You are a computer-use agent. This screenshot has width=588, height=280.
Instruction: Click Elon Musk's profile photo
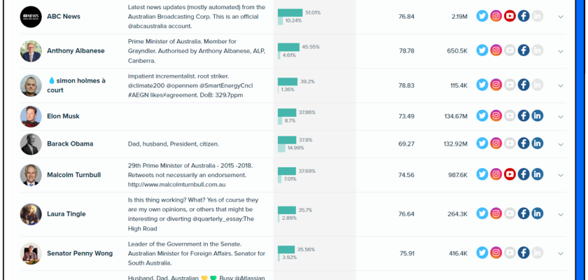point(31,116)
